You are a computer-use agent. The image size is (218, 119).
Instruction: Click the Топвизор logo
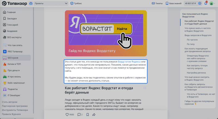point(14,4)
